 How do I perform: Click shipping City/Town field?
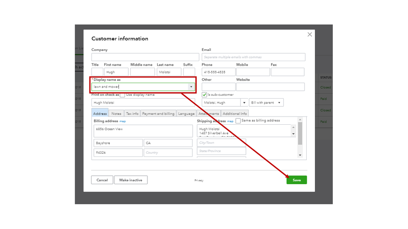[221, 143]
